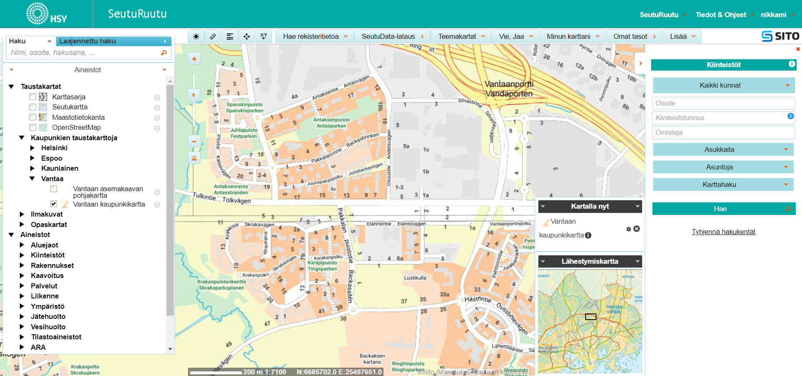This screenshot has height=376, width=802.
Task: Click the HSY logo
Action: coord(46,14)
